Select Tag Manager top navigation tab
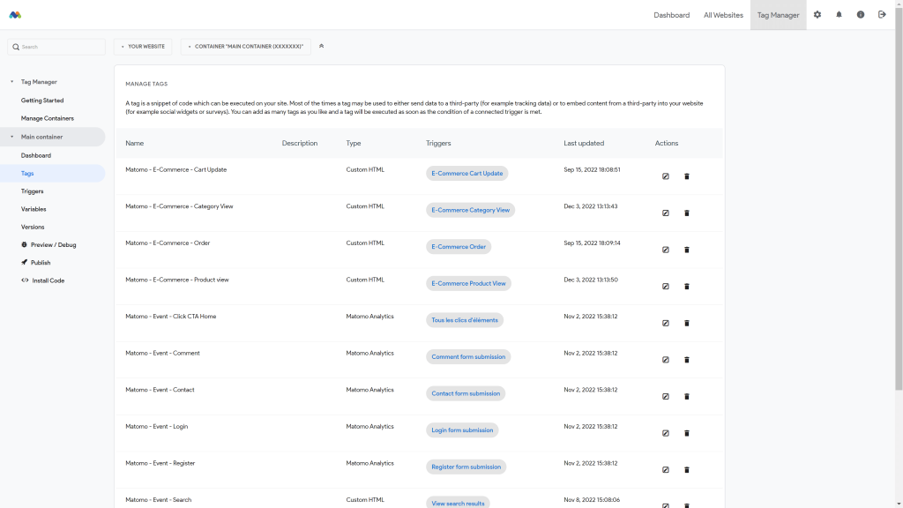 [778, 15]
